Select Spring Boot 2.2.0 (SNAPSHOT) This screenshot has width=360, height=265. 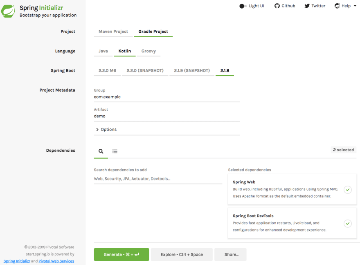point(145,71)
